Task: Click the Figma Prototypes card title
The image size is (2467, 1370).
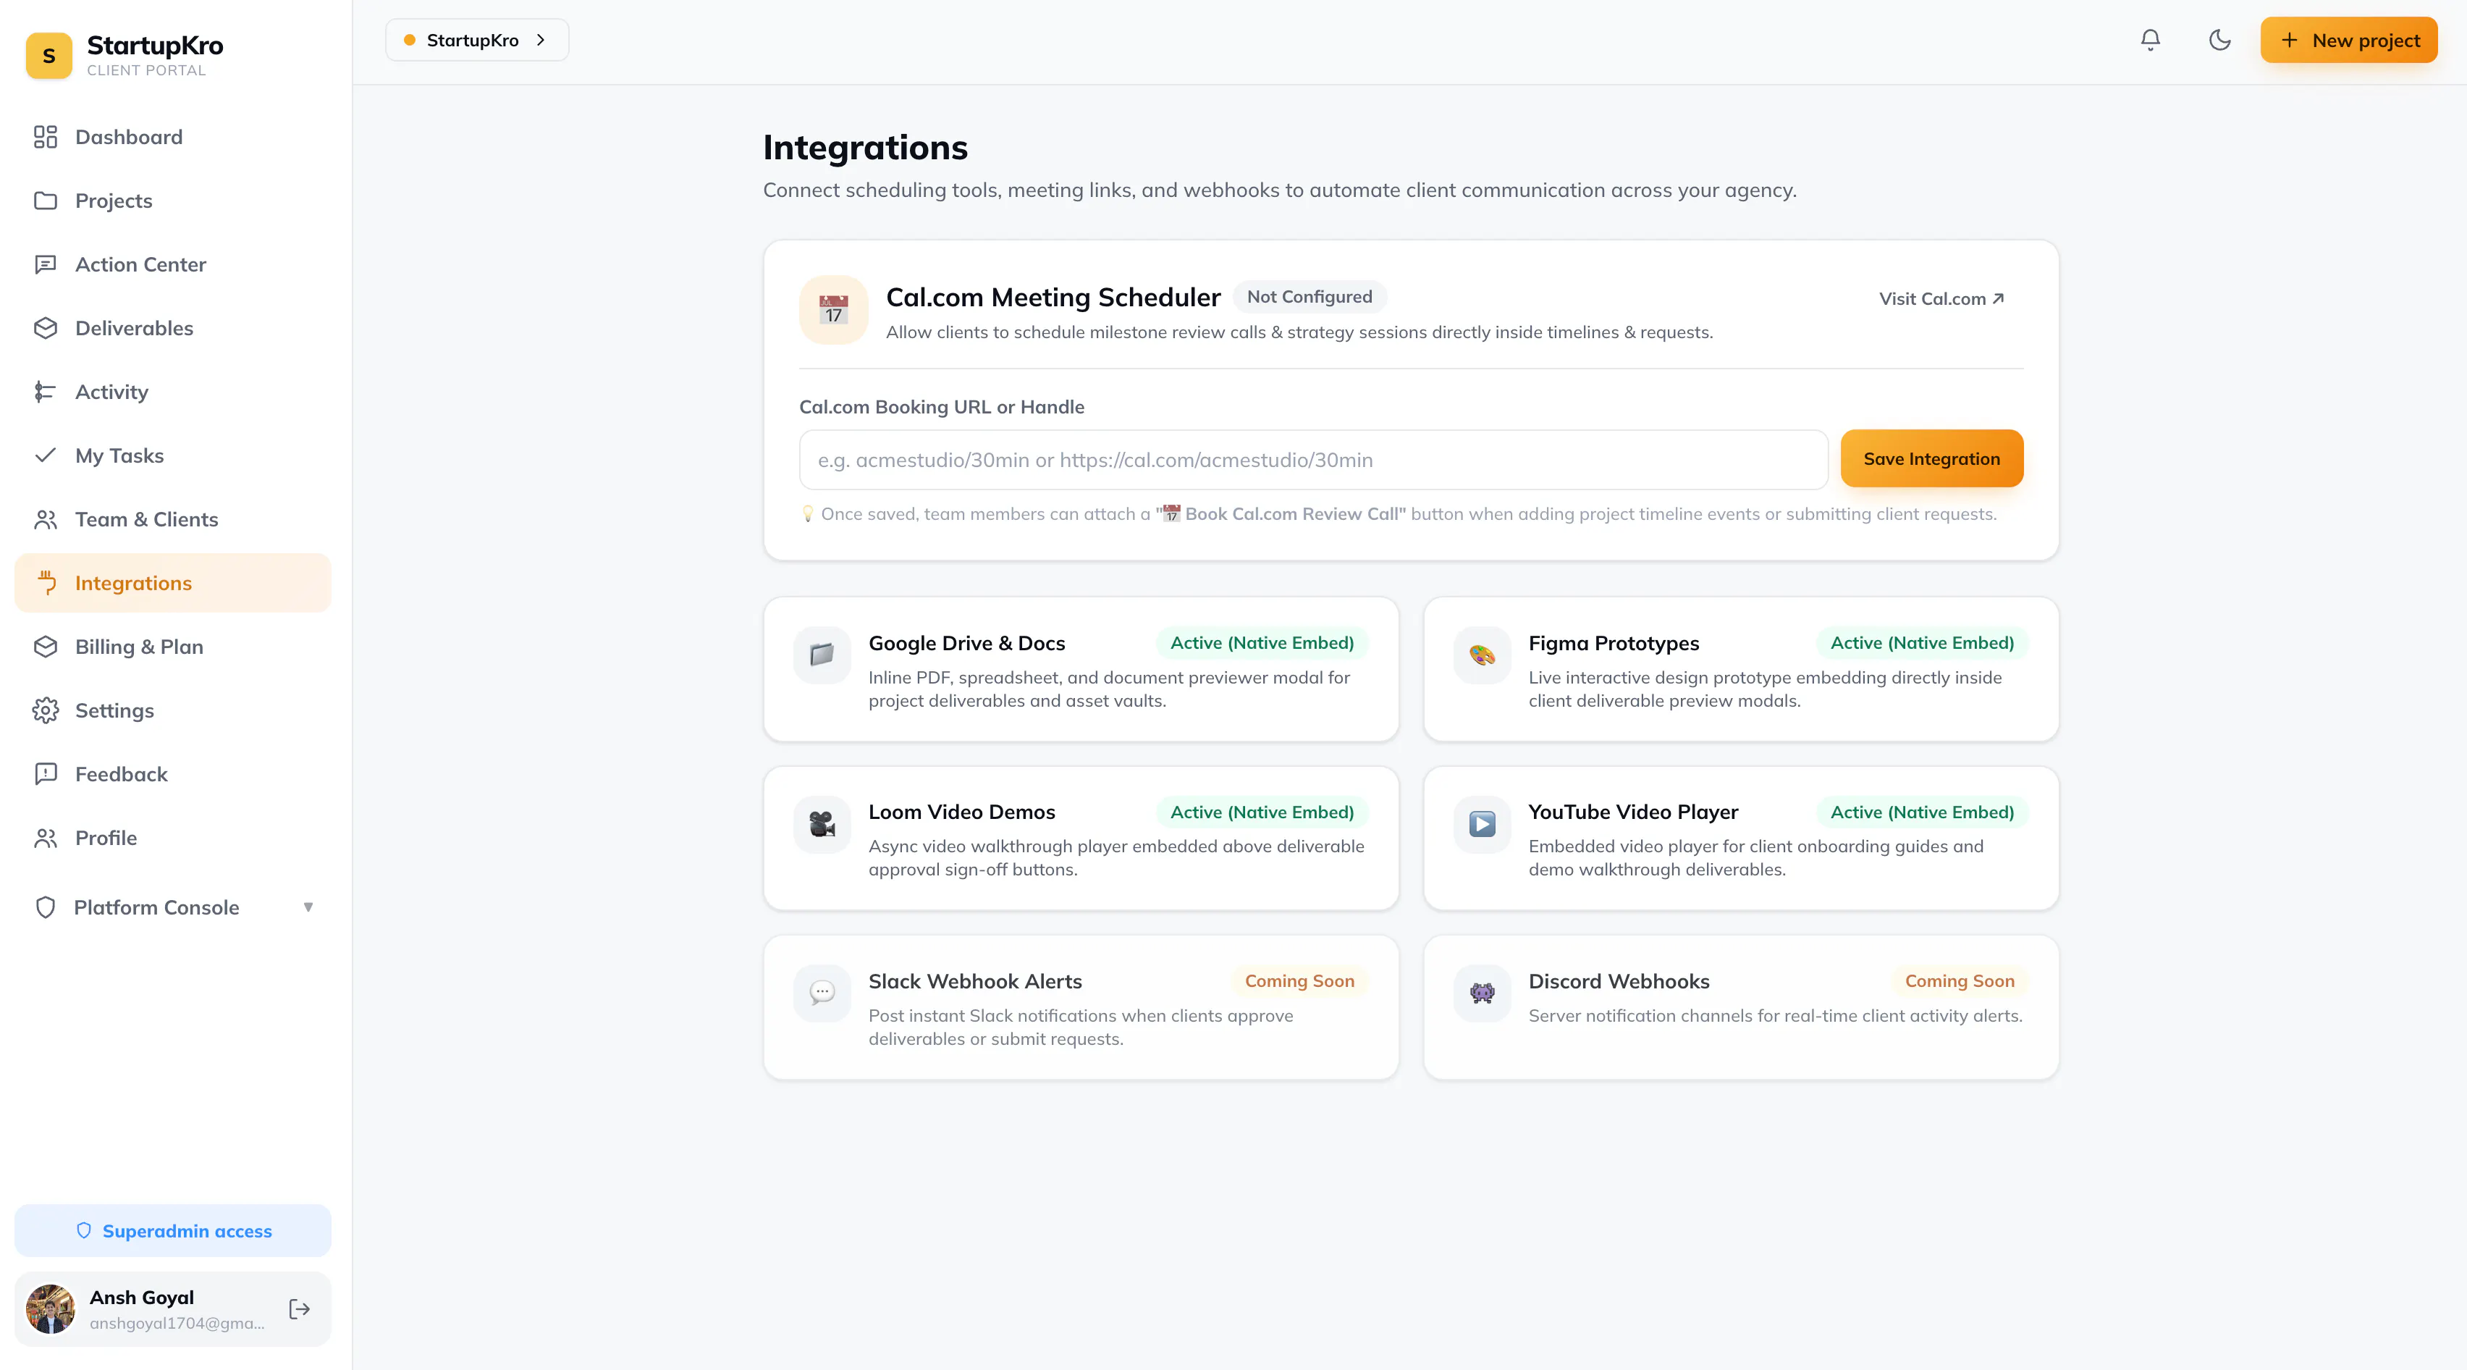Action: 1613,643
